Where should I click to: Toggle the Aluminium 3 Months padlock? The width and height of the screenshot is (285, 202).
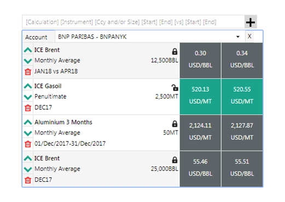175,124
